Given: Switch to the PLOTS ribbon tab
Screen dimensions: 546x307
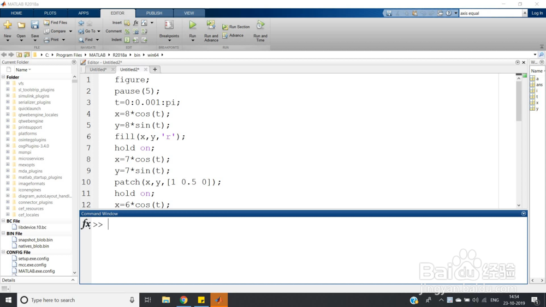Looking at the screenshot, I should click(50, 13).
